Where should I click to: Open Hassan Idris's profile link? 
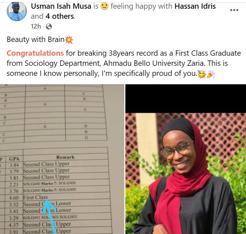[193, 6]
